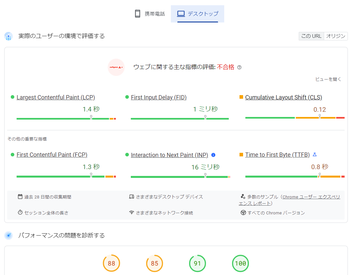356x275 pixels.
Task: Click the LCP value 1.4 秒
Action: tap(91, 109)
